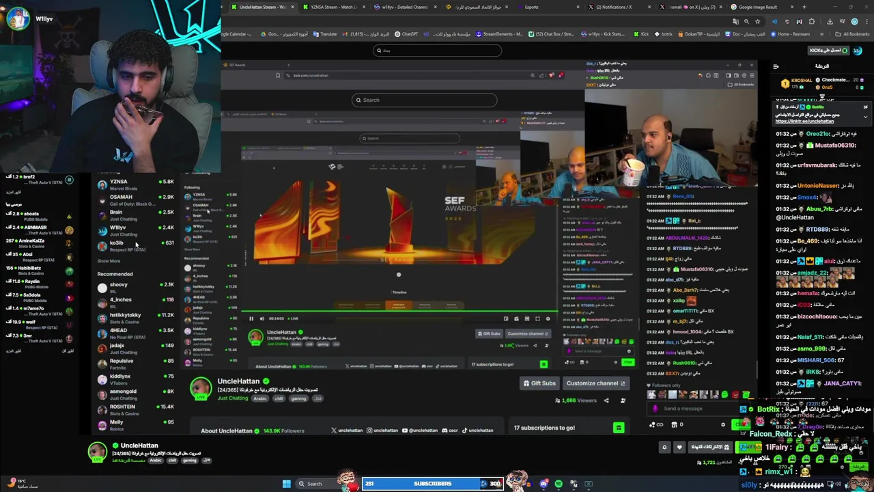Image resolution: width=874 pixels, height=492 pixels.
Task: Click orange highlighted tab in SEF timeline
Action: click(x=399, y=305)
